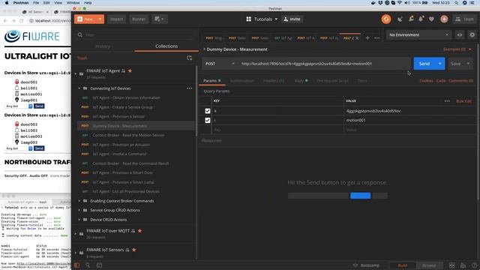Open the Examples dropdown
This screenshot has width=480, height=270.
point(457,49)
